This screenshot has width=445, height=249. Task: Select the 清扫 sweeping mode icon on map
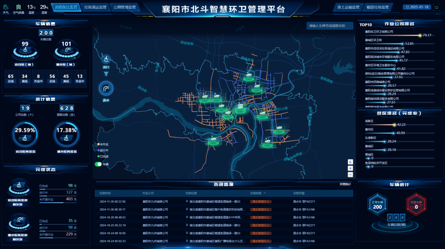tap(106, 60)
